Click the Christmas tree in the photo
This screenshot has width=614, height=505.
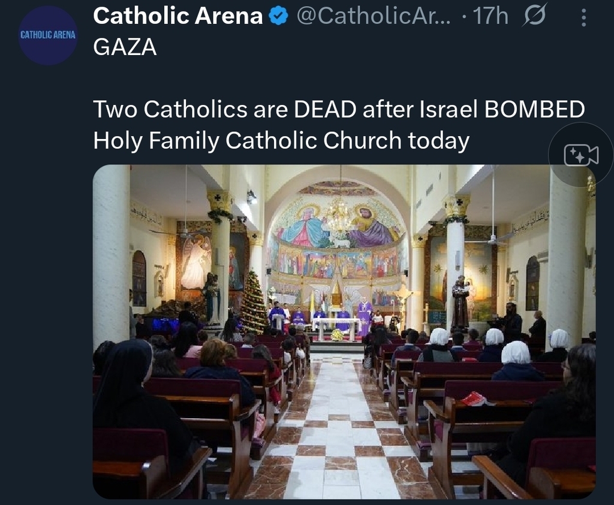[x=254, y=303]
